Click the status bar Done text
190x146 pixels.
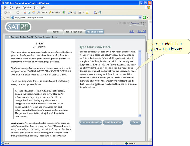click(7, 143)
